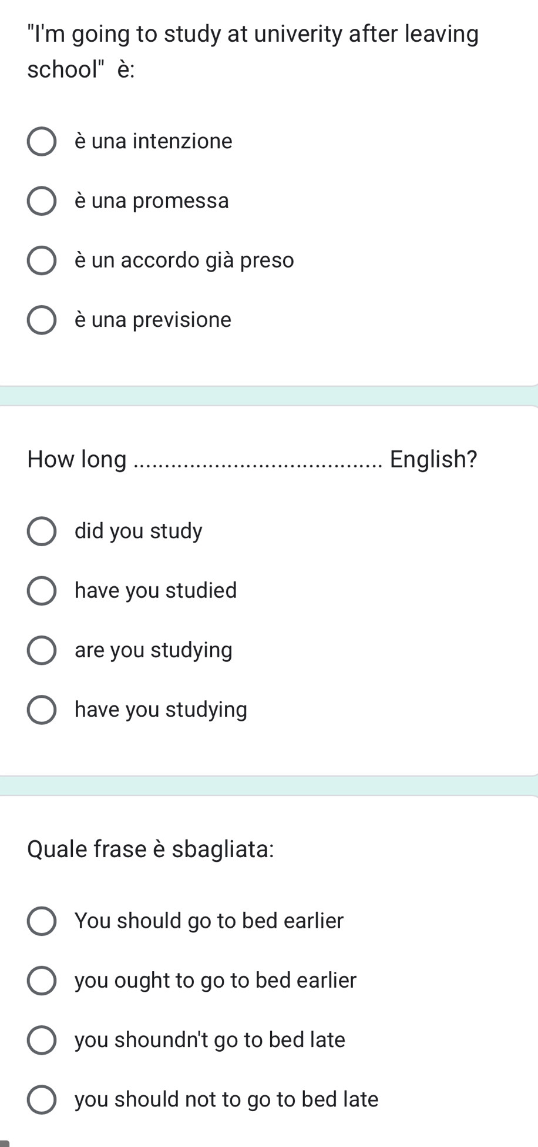Mark "you should not to go to bed late"
538x1147 pixels.
42,1099
